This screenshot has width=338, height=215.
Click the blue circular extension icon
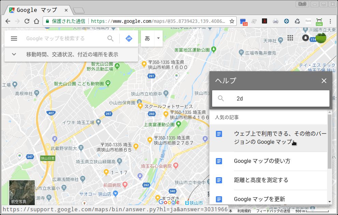(286, 21)
